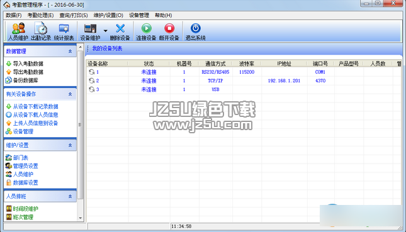
Task: Click the 删除设备 X icon
Action: (120, 28)
